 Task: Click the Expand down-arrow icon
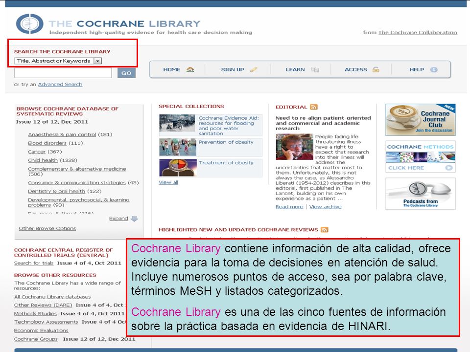134,219
